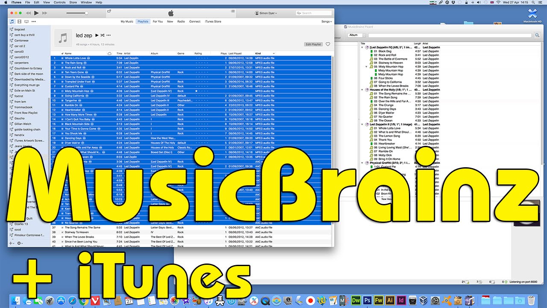Screen dimensions: 547x308
Task: Uncheck Stairway To Heaven row 38 checkbox
Action: (x=62, y=232)
